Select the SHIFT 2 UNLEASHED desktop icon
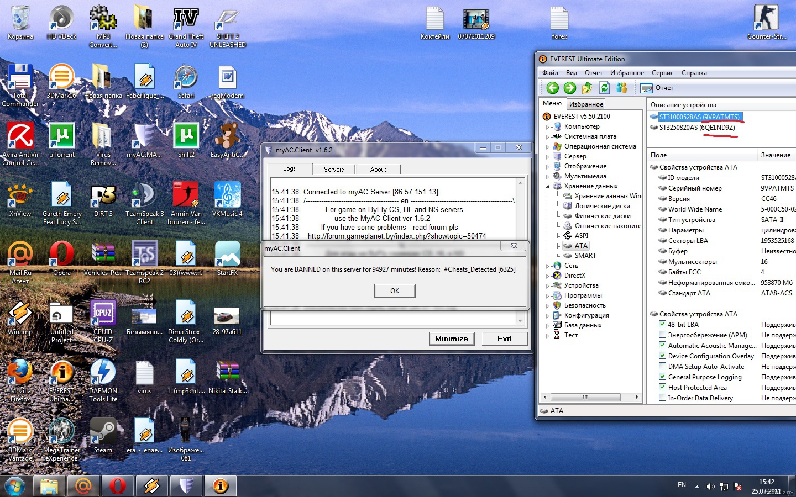This screenshot has height=497, width=796. (x=228, y=27)
